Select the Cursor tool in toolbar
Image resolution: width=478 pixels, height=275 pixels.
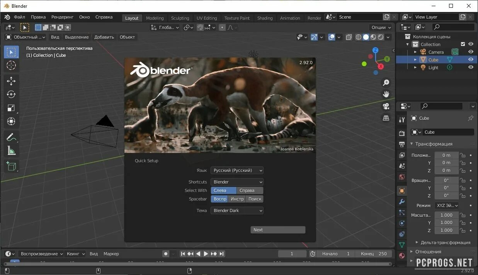point(11,66)
